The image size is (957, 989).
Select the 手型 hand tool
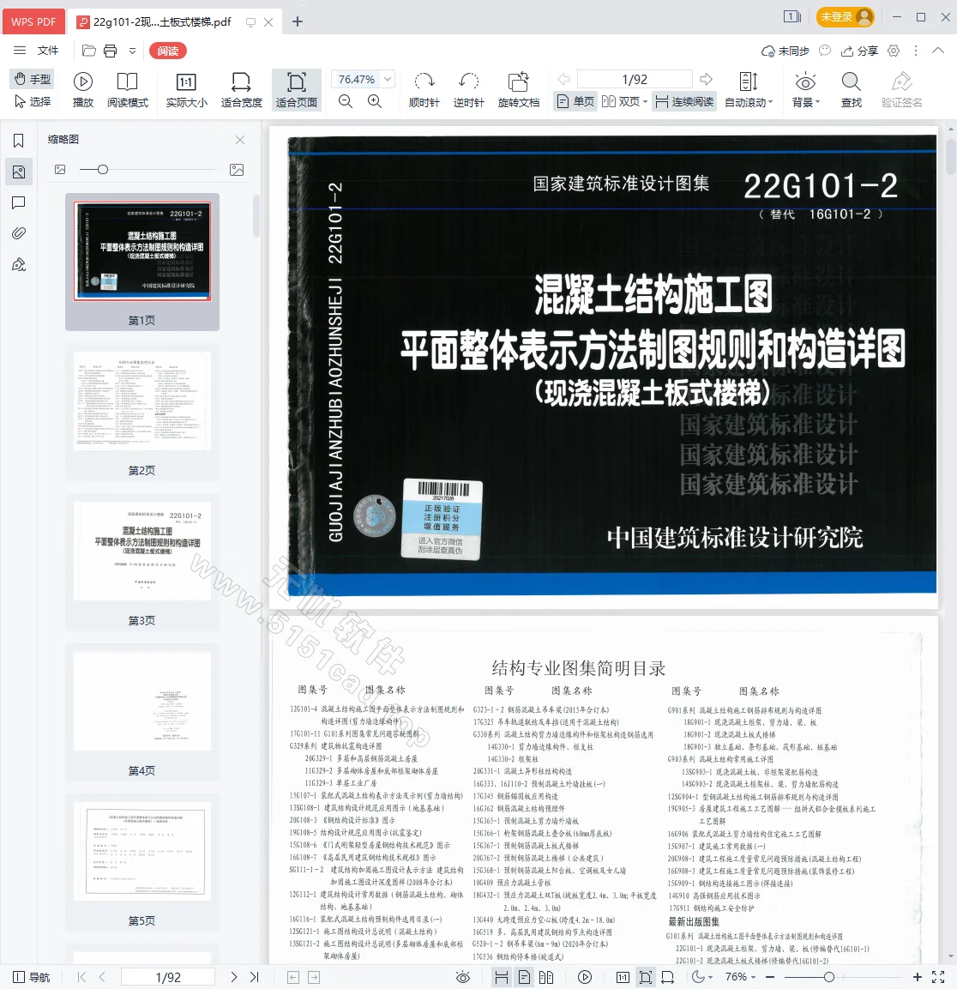tap(31, 79)
